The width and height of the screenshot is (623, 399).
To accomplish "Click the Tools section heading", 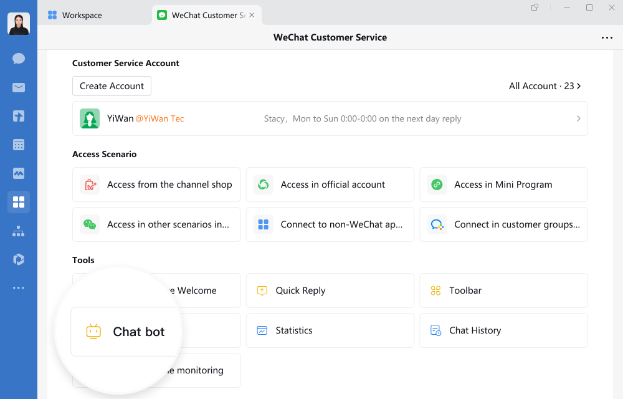I will [83, 261].
